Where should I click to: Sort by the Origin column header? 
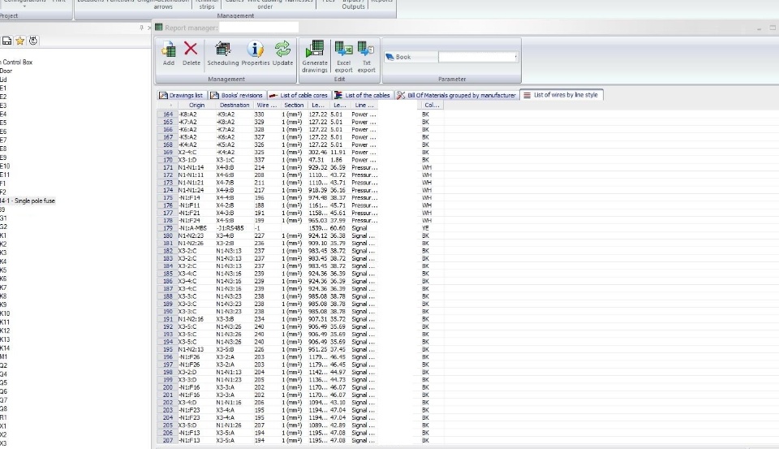(x=196, y=105)
